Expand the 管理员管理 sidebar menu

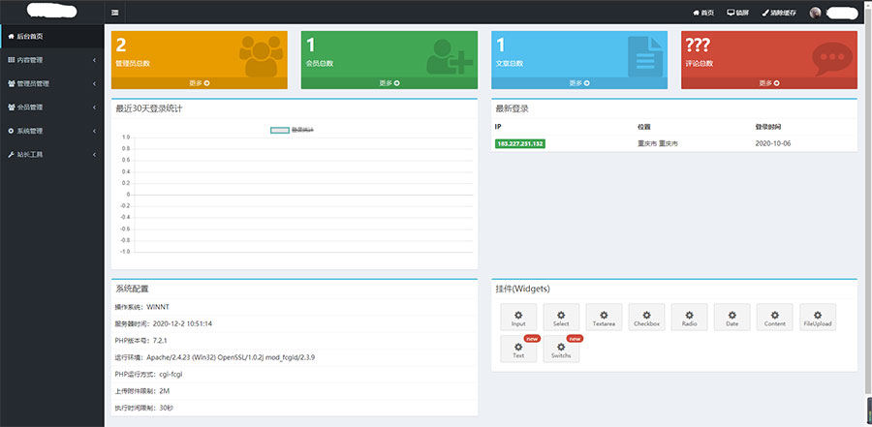tap(51, 83)
